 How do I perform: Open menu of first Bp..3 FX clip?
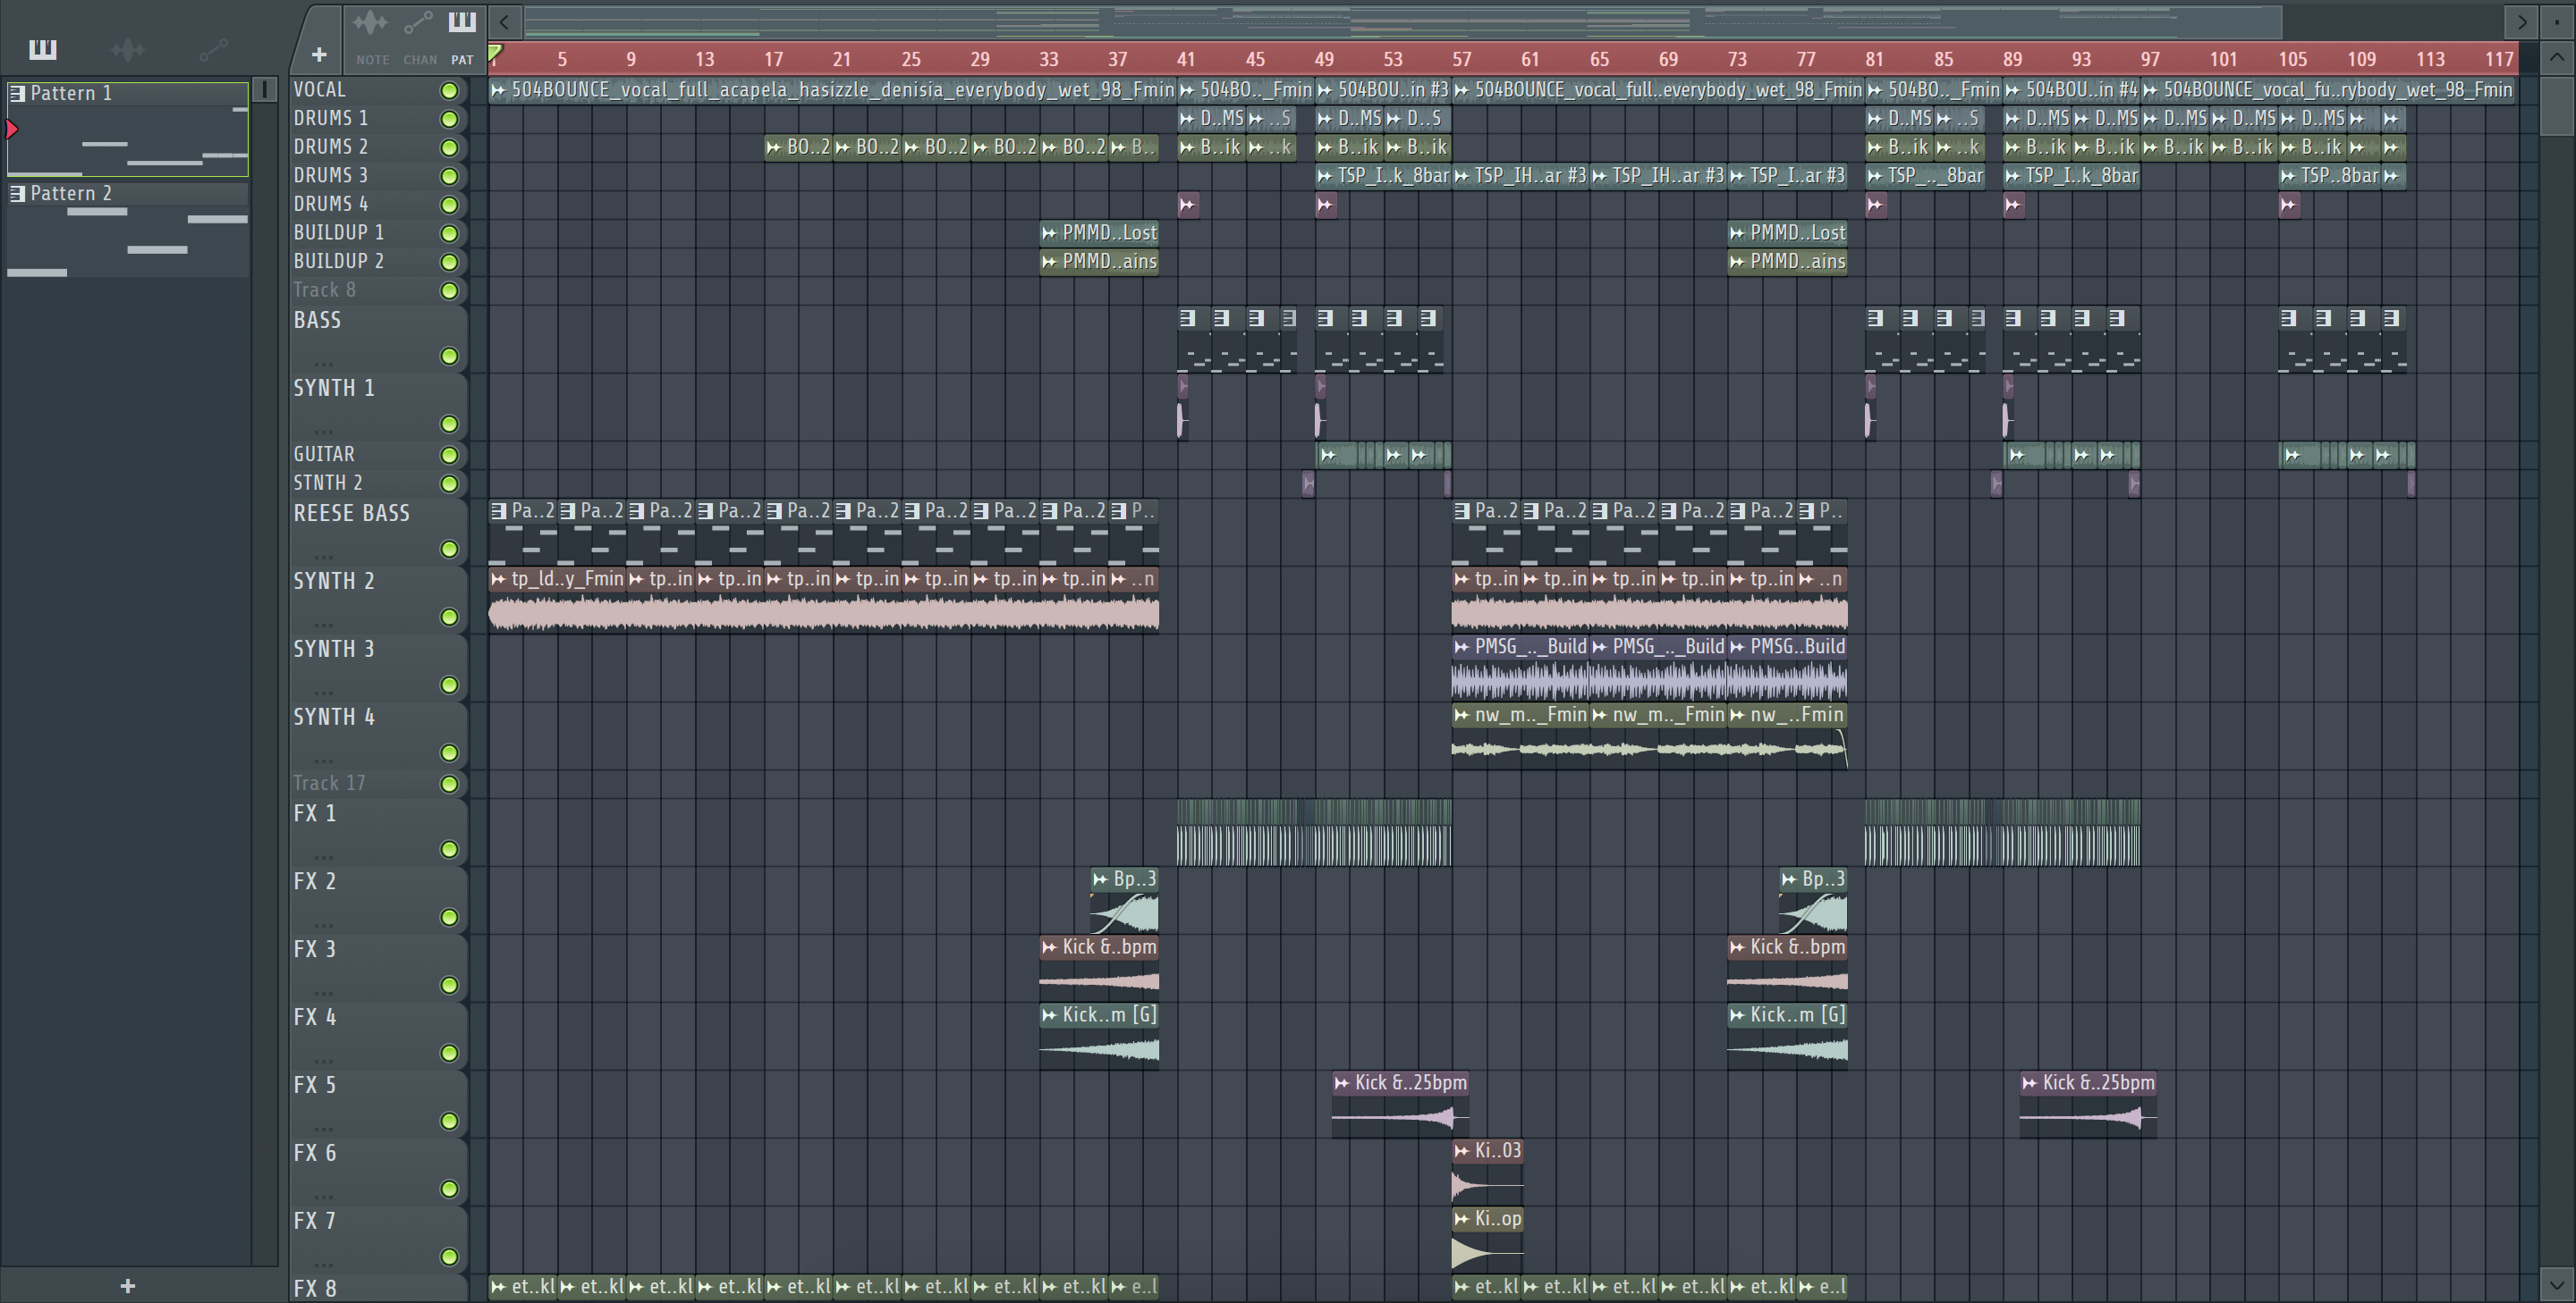(1100, 879)
